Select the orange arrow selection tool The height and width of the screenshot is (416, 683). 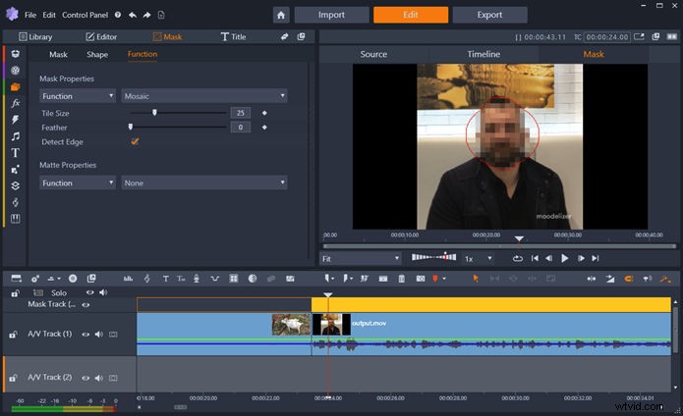coord(476,279)
